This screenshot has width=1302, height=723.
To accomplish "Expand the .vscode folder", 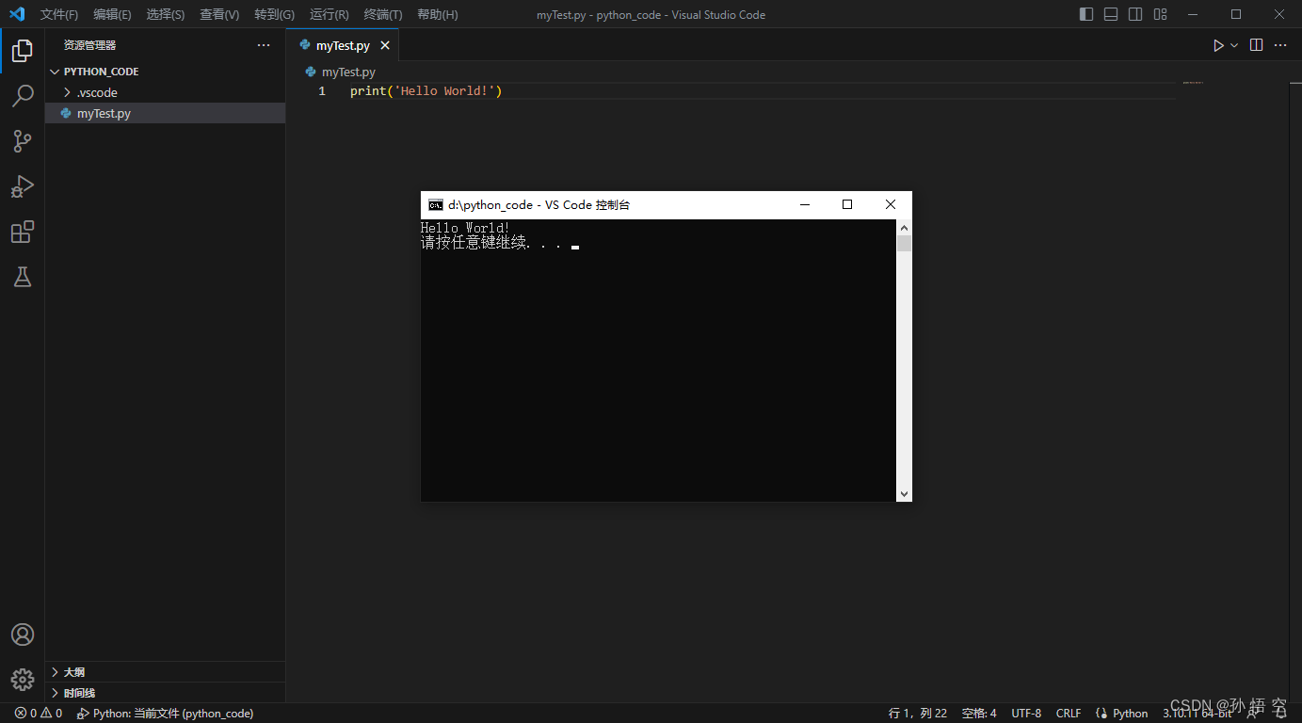I will 165,92.
